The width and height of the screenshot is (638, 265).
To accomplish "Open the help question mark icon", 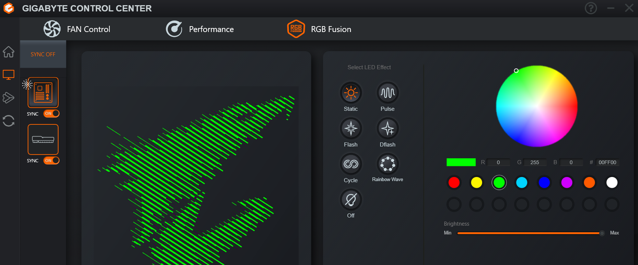I will tap(591, 8).
